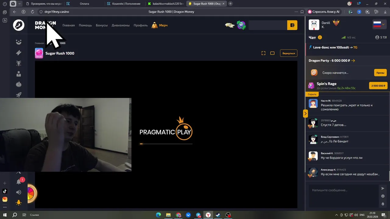
Task: Switch game to theater view
Action: pyautogui.click(x=272, y=53)
